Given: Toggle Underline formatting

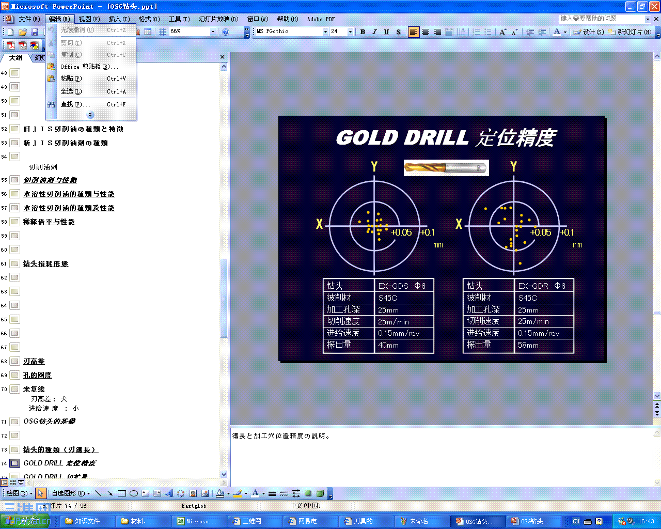Looking at the screenshot, I should pos(386,32).
